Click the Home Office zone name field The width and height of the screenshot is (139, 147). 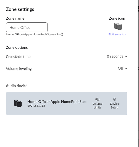[27, 27]
